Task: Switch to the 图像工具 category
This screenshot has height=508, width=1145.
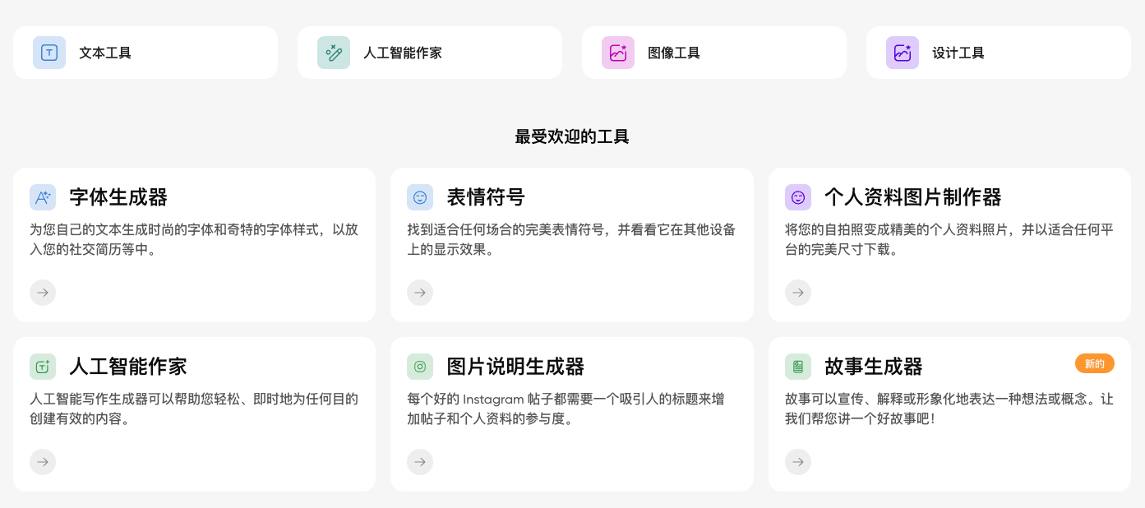Action: pos(674,53)
